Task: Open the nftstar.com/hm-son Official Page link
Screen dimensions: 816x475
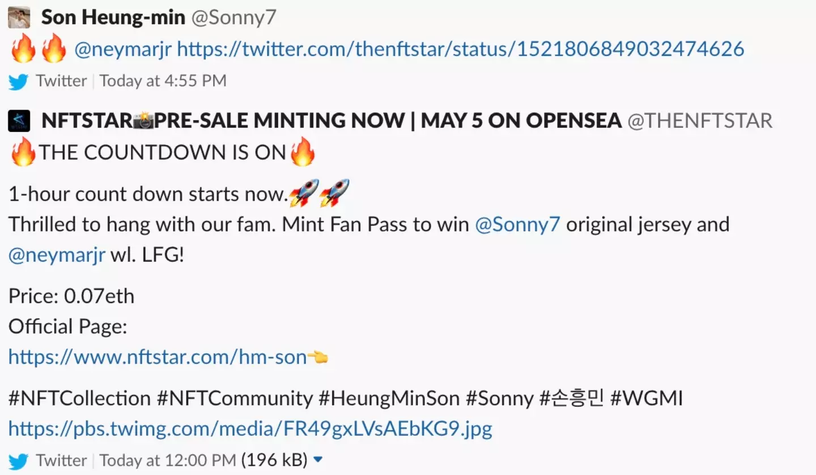Action: [x=153, y=357]
